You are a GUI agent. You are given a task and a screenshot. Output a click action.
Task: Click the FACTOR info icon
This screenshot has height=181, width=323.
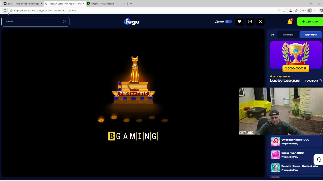point(320,81)
